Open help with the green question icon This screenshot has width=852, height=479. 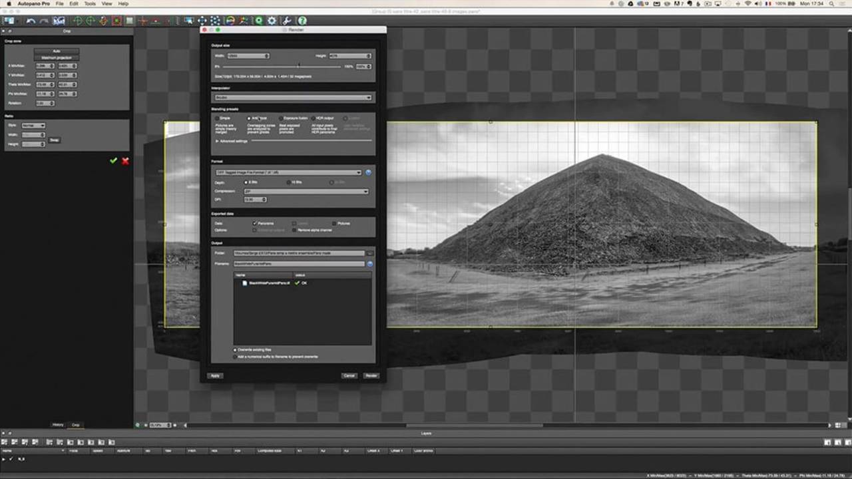point(302,21)
